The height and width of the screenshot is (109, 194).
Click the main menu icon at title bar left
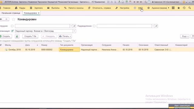1,2
